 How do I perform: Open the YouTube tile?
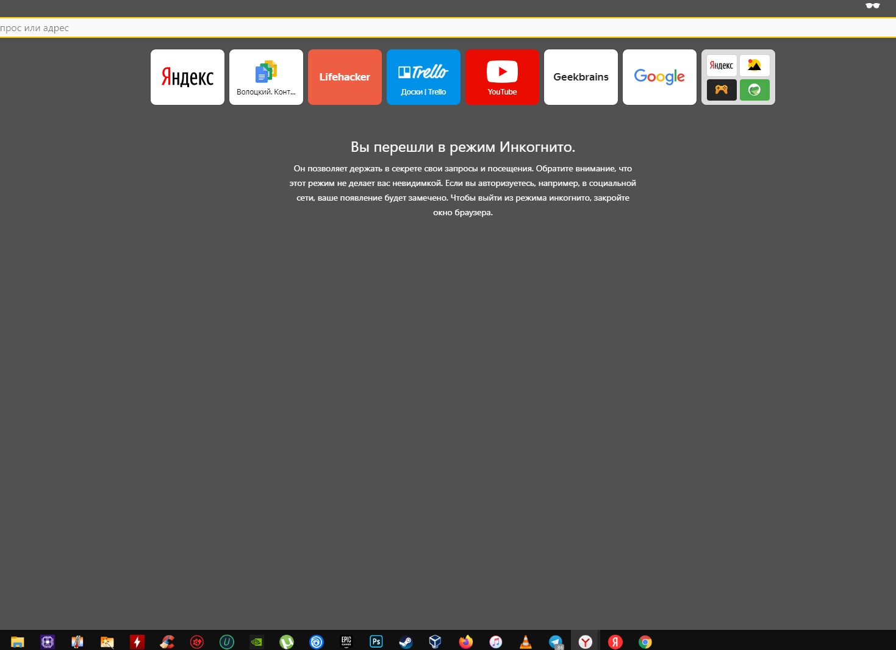tap(502, 77)
